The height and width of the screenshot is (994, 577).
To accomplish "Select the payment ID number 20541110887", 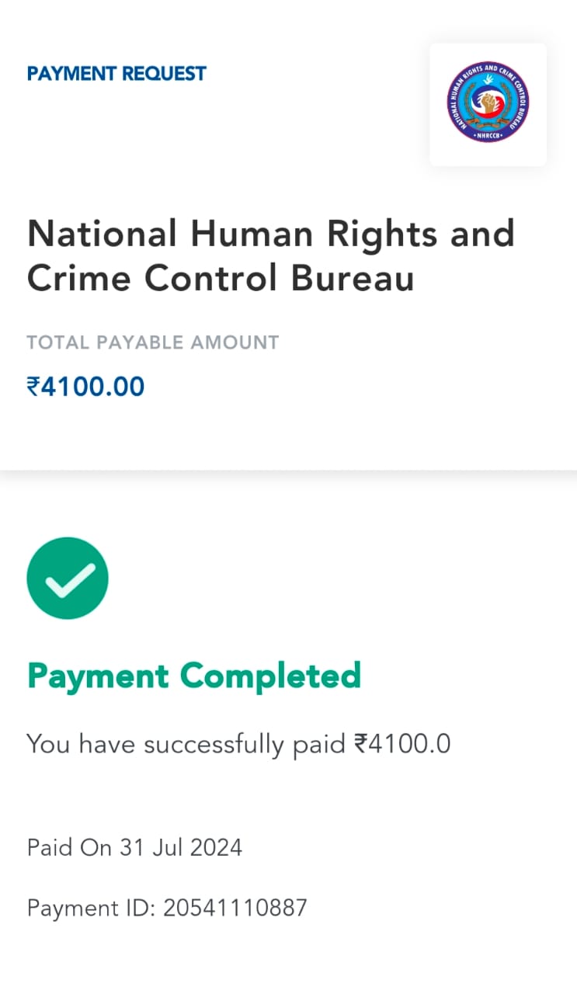I will coord(235,907).
